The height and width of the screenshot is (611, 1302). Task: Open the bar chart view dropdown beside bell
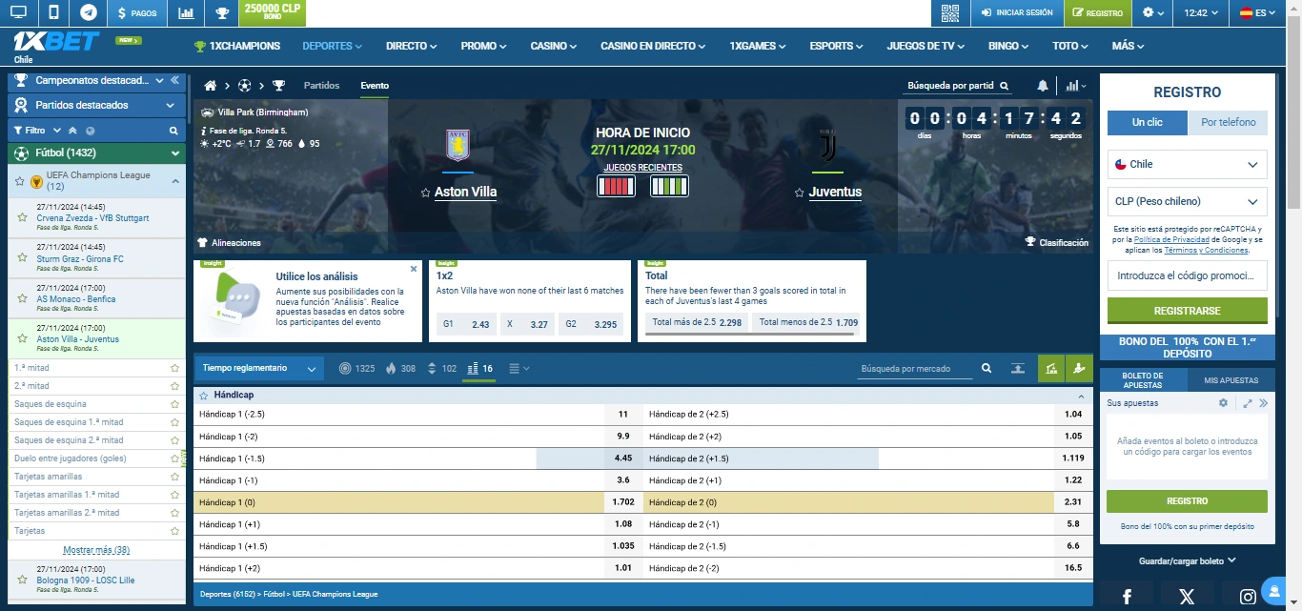(x=1076, y=86)
